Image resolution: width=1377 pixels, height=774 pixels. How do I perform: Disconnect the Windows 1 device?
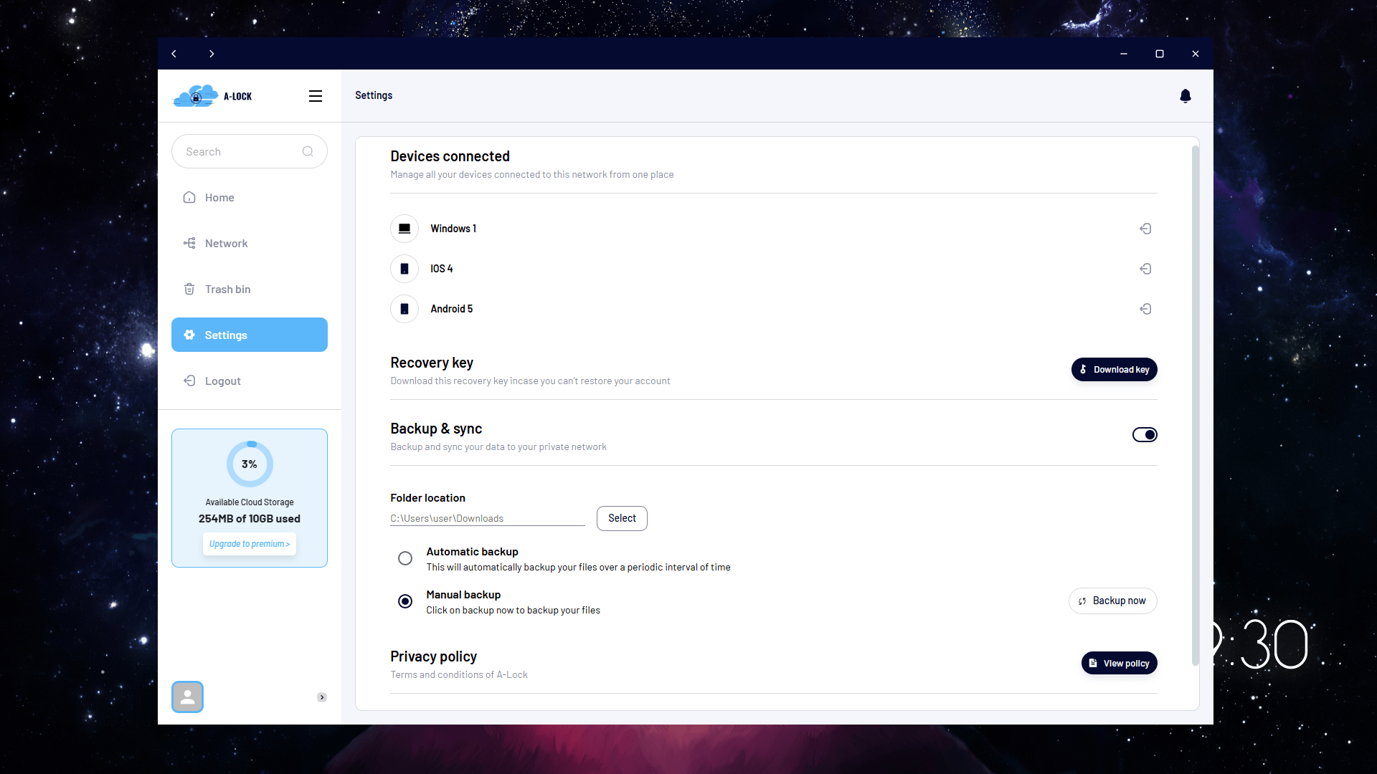click(1145, 229)
